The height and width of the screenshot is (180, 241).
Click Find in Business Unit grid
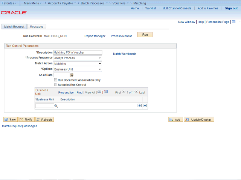[x=79, y=93]
